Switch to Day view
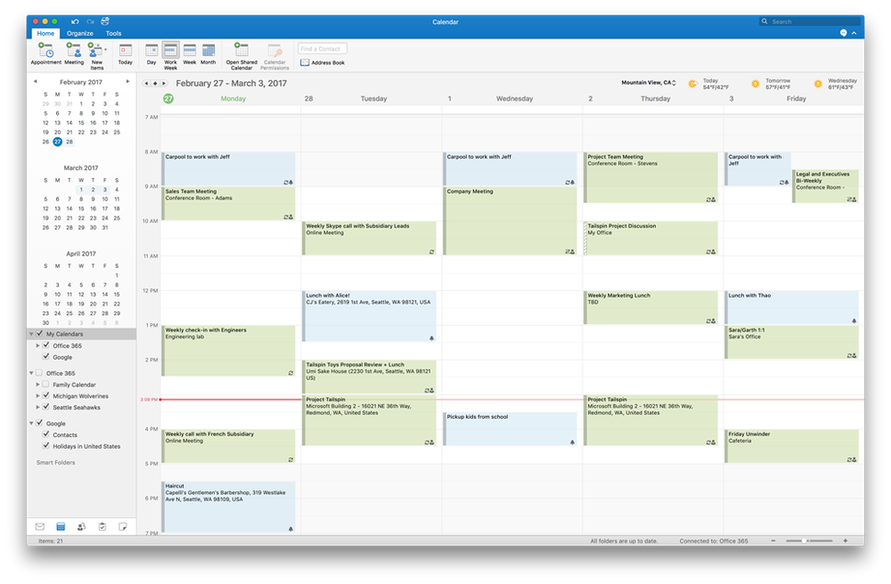This screenshot has width=891, height=584. (151, 53)
